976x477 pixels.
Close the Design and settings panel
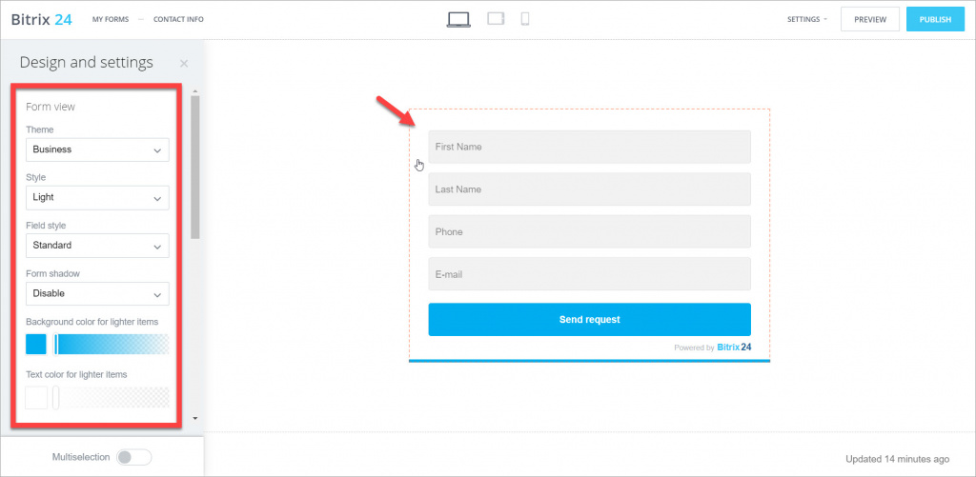[184, 63]
